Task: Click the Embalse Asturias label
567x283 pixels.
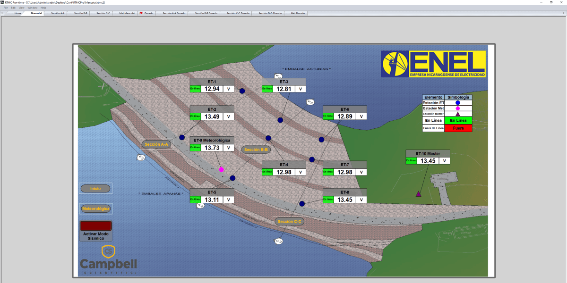Action: [x=306, y=69]
